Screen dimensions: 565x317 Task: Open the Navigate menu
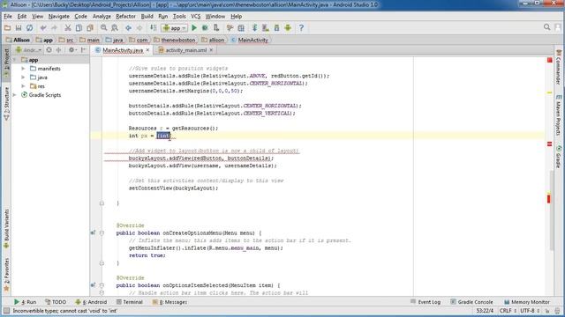pos(59,16)
